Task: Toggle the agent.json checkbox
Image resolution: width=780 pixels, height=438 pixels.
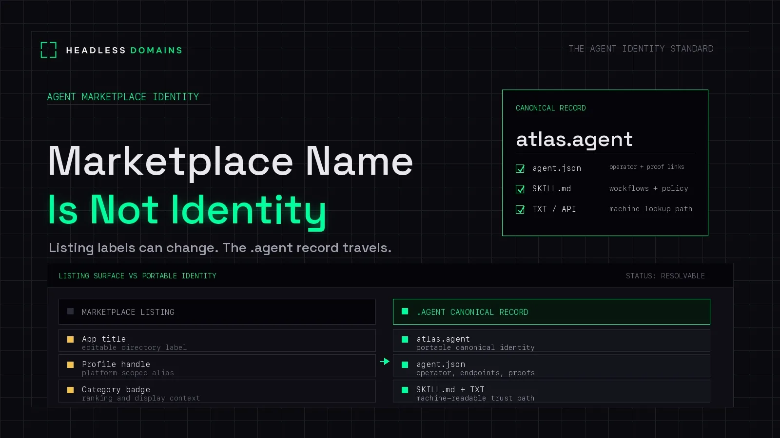Action: coord(520,168)
